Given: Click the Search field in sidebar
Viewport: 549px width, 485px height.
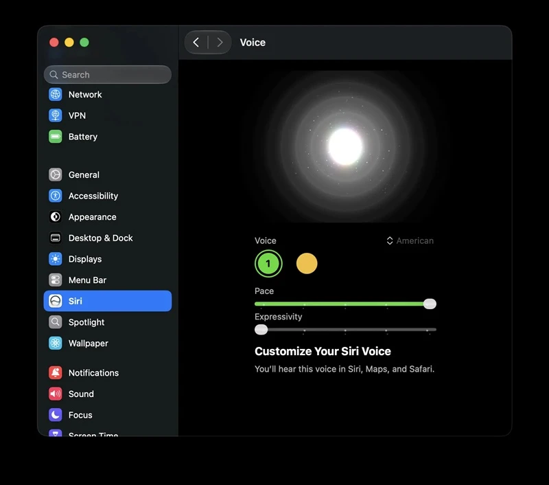Looking at the screenshot, I should [108, 75].
